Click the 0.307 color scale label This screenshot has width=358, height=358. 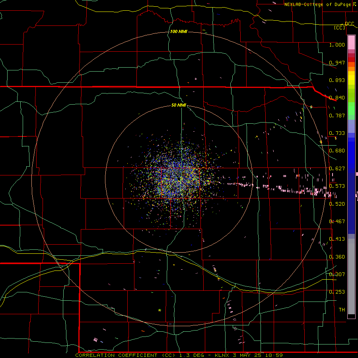[337, 274]
